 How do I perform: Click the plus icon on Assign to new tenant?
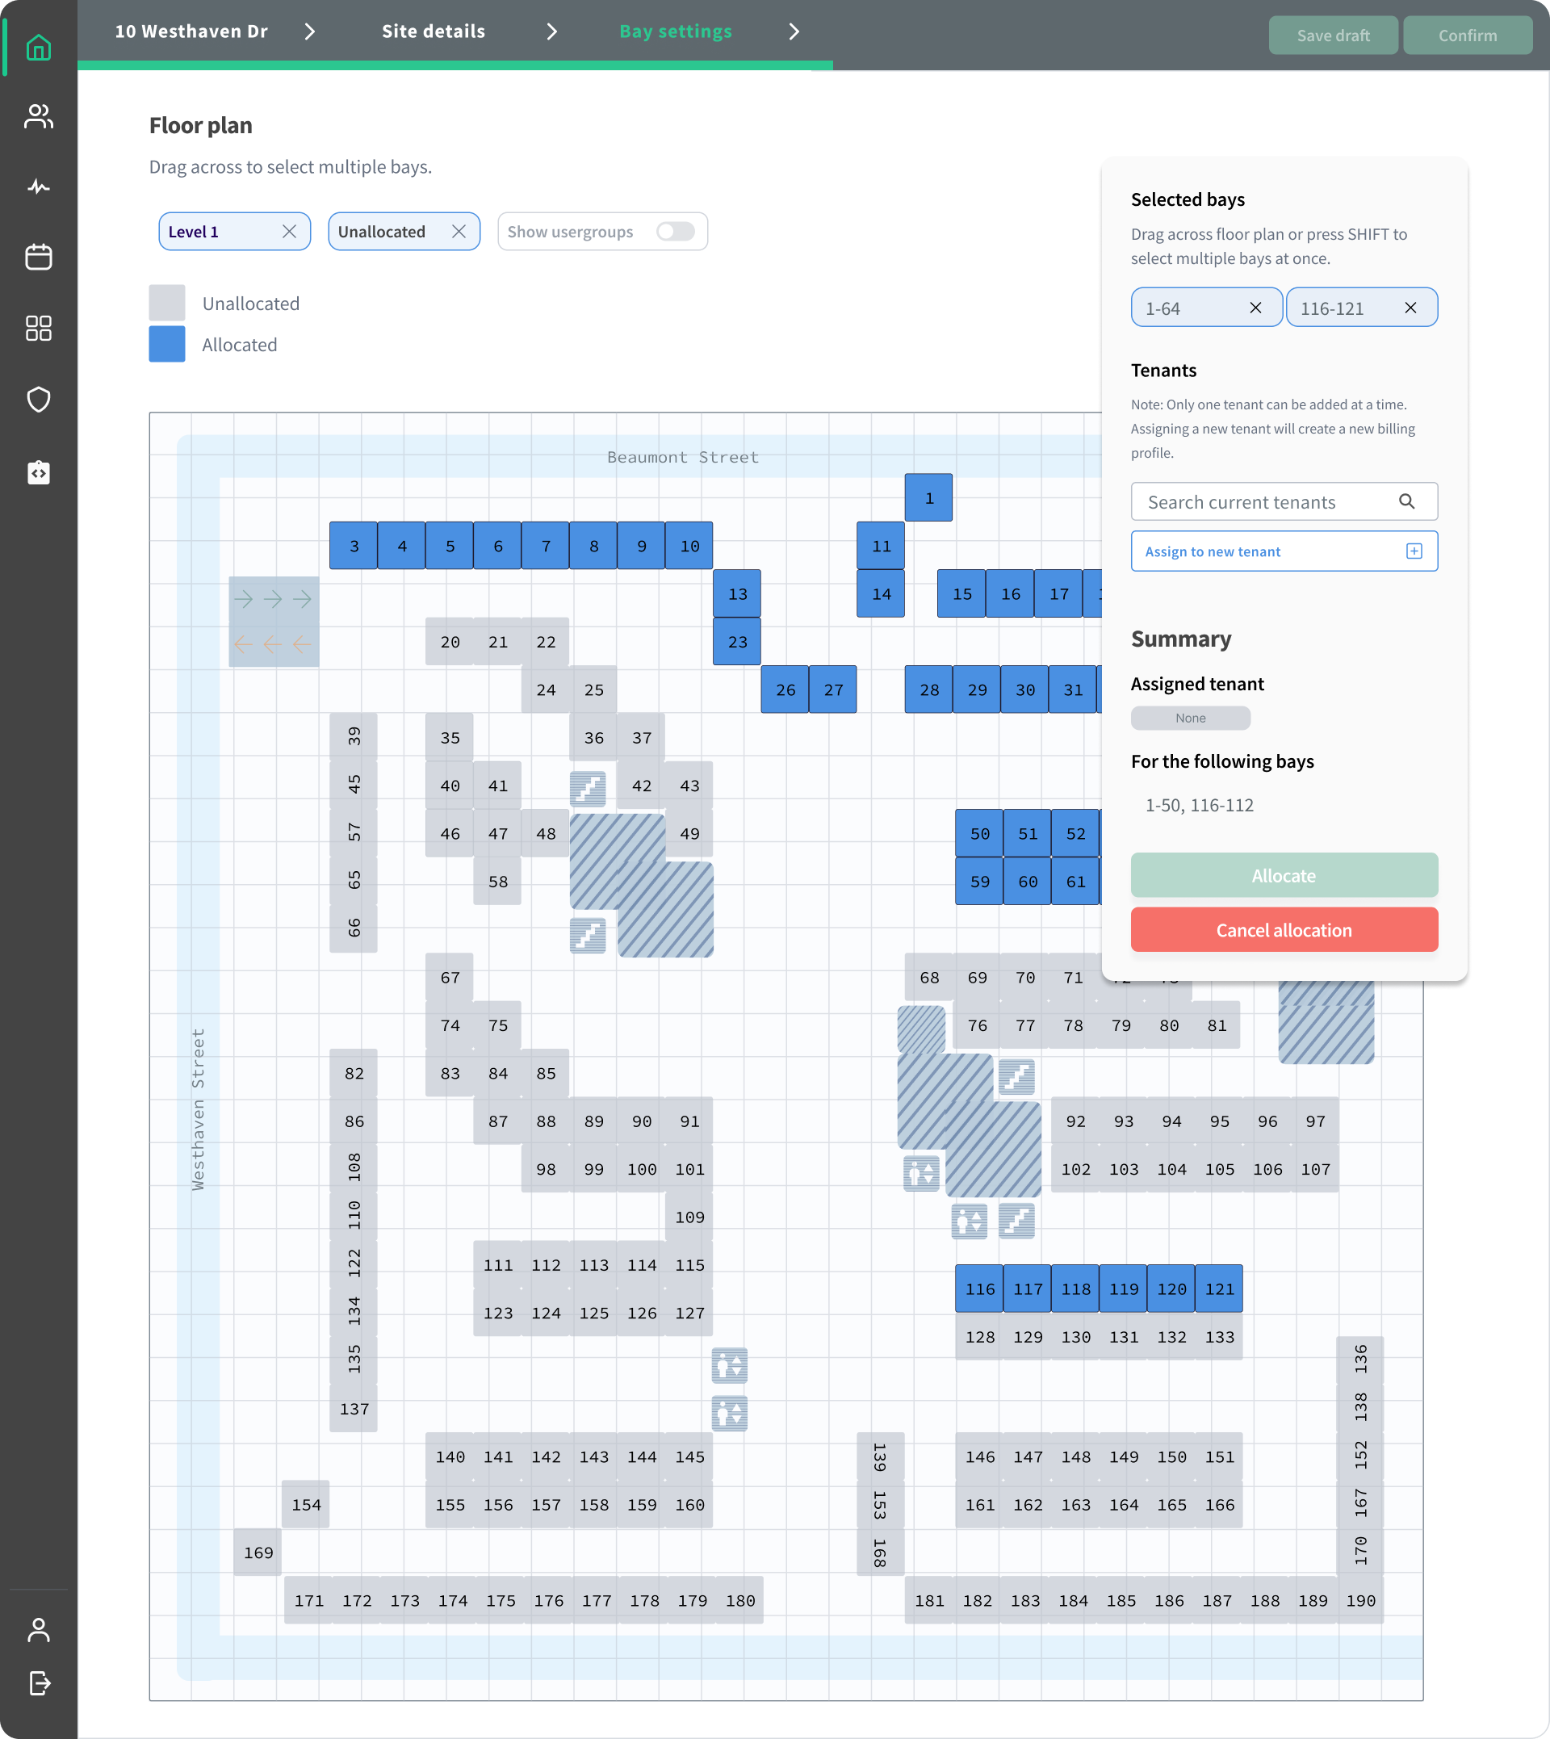[1414, 551]
